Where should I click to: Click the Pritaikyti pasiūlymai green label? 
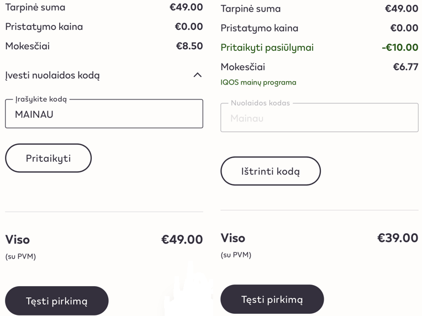(x=267, y=48)
